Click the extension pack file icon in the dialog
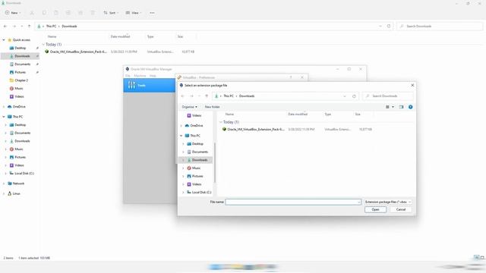Screen dimensions: 486x273 coord(224,129)
